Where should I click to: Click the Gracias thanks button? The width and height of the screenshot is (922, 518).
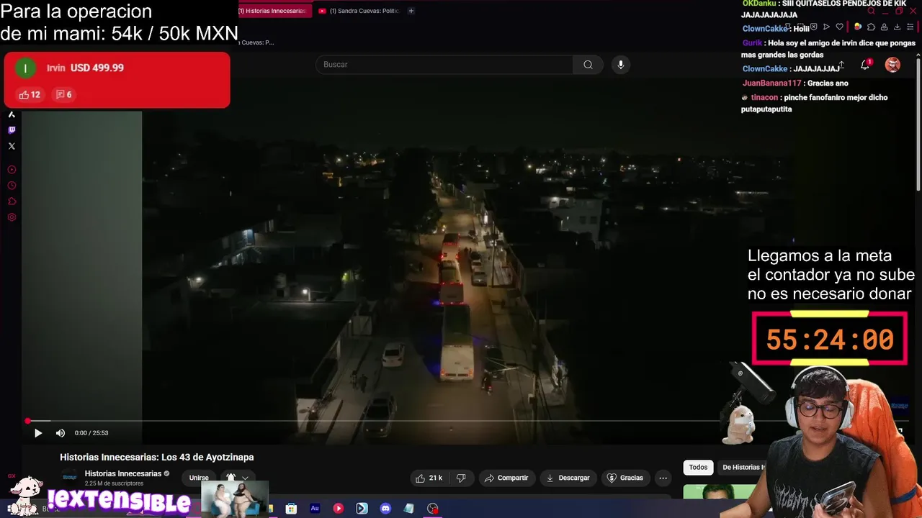point(625,478)
